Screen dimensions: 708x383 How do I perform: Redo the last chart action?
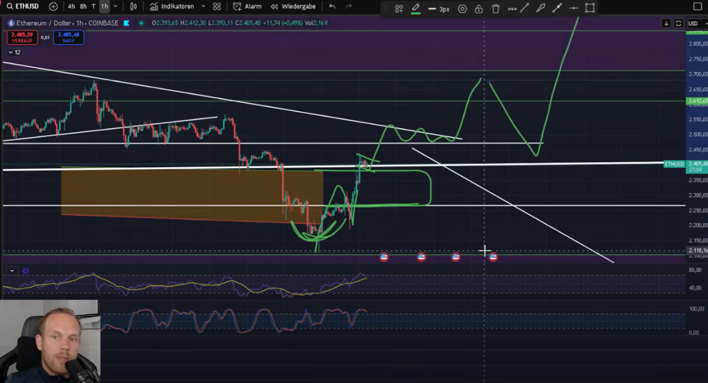click(349, 7)
